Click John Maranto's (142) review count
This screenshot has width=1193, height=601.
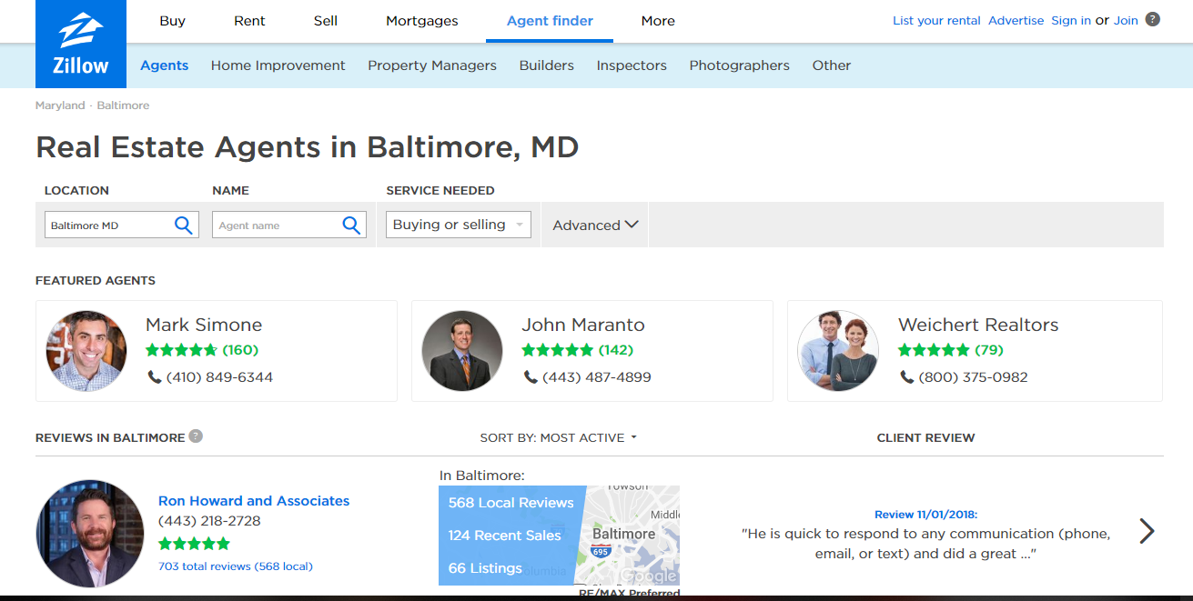point(616,350)
